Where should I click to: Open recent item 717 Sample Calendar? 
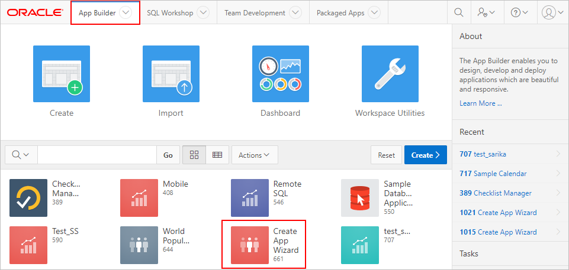pyautogui.click(x=493, y=174)
